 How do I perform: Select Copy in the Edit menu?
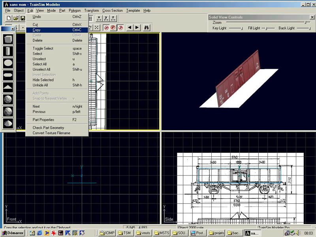point(36,30)
